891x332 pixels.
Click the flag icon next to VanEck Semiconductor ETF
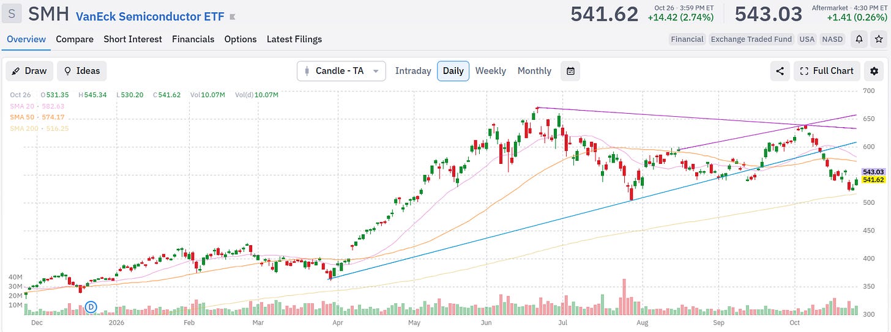[x=232, y=17]
